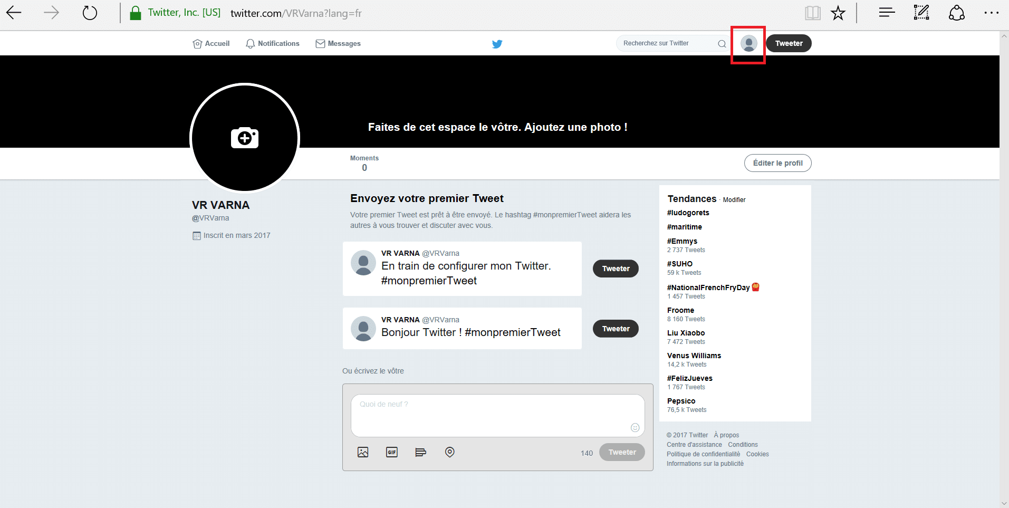
Task: Open the #ludogorets trend
Action: [x=688, y=213]
